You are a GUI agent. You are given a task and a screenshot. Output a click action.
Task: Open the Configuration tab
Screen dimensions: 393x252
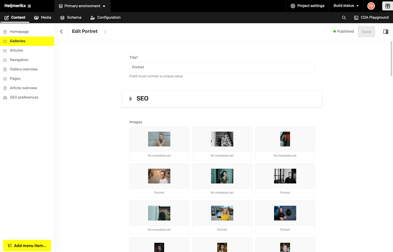[x=105, y=18]
